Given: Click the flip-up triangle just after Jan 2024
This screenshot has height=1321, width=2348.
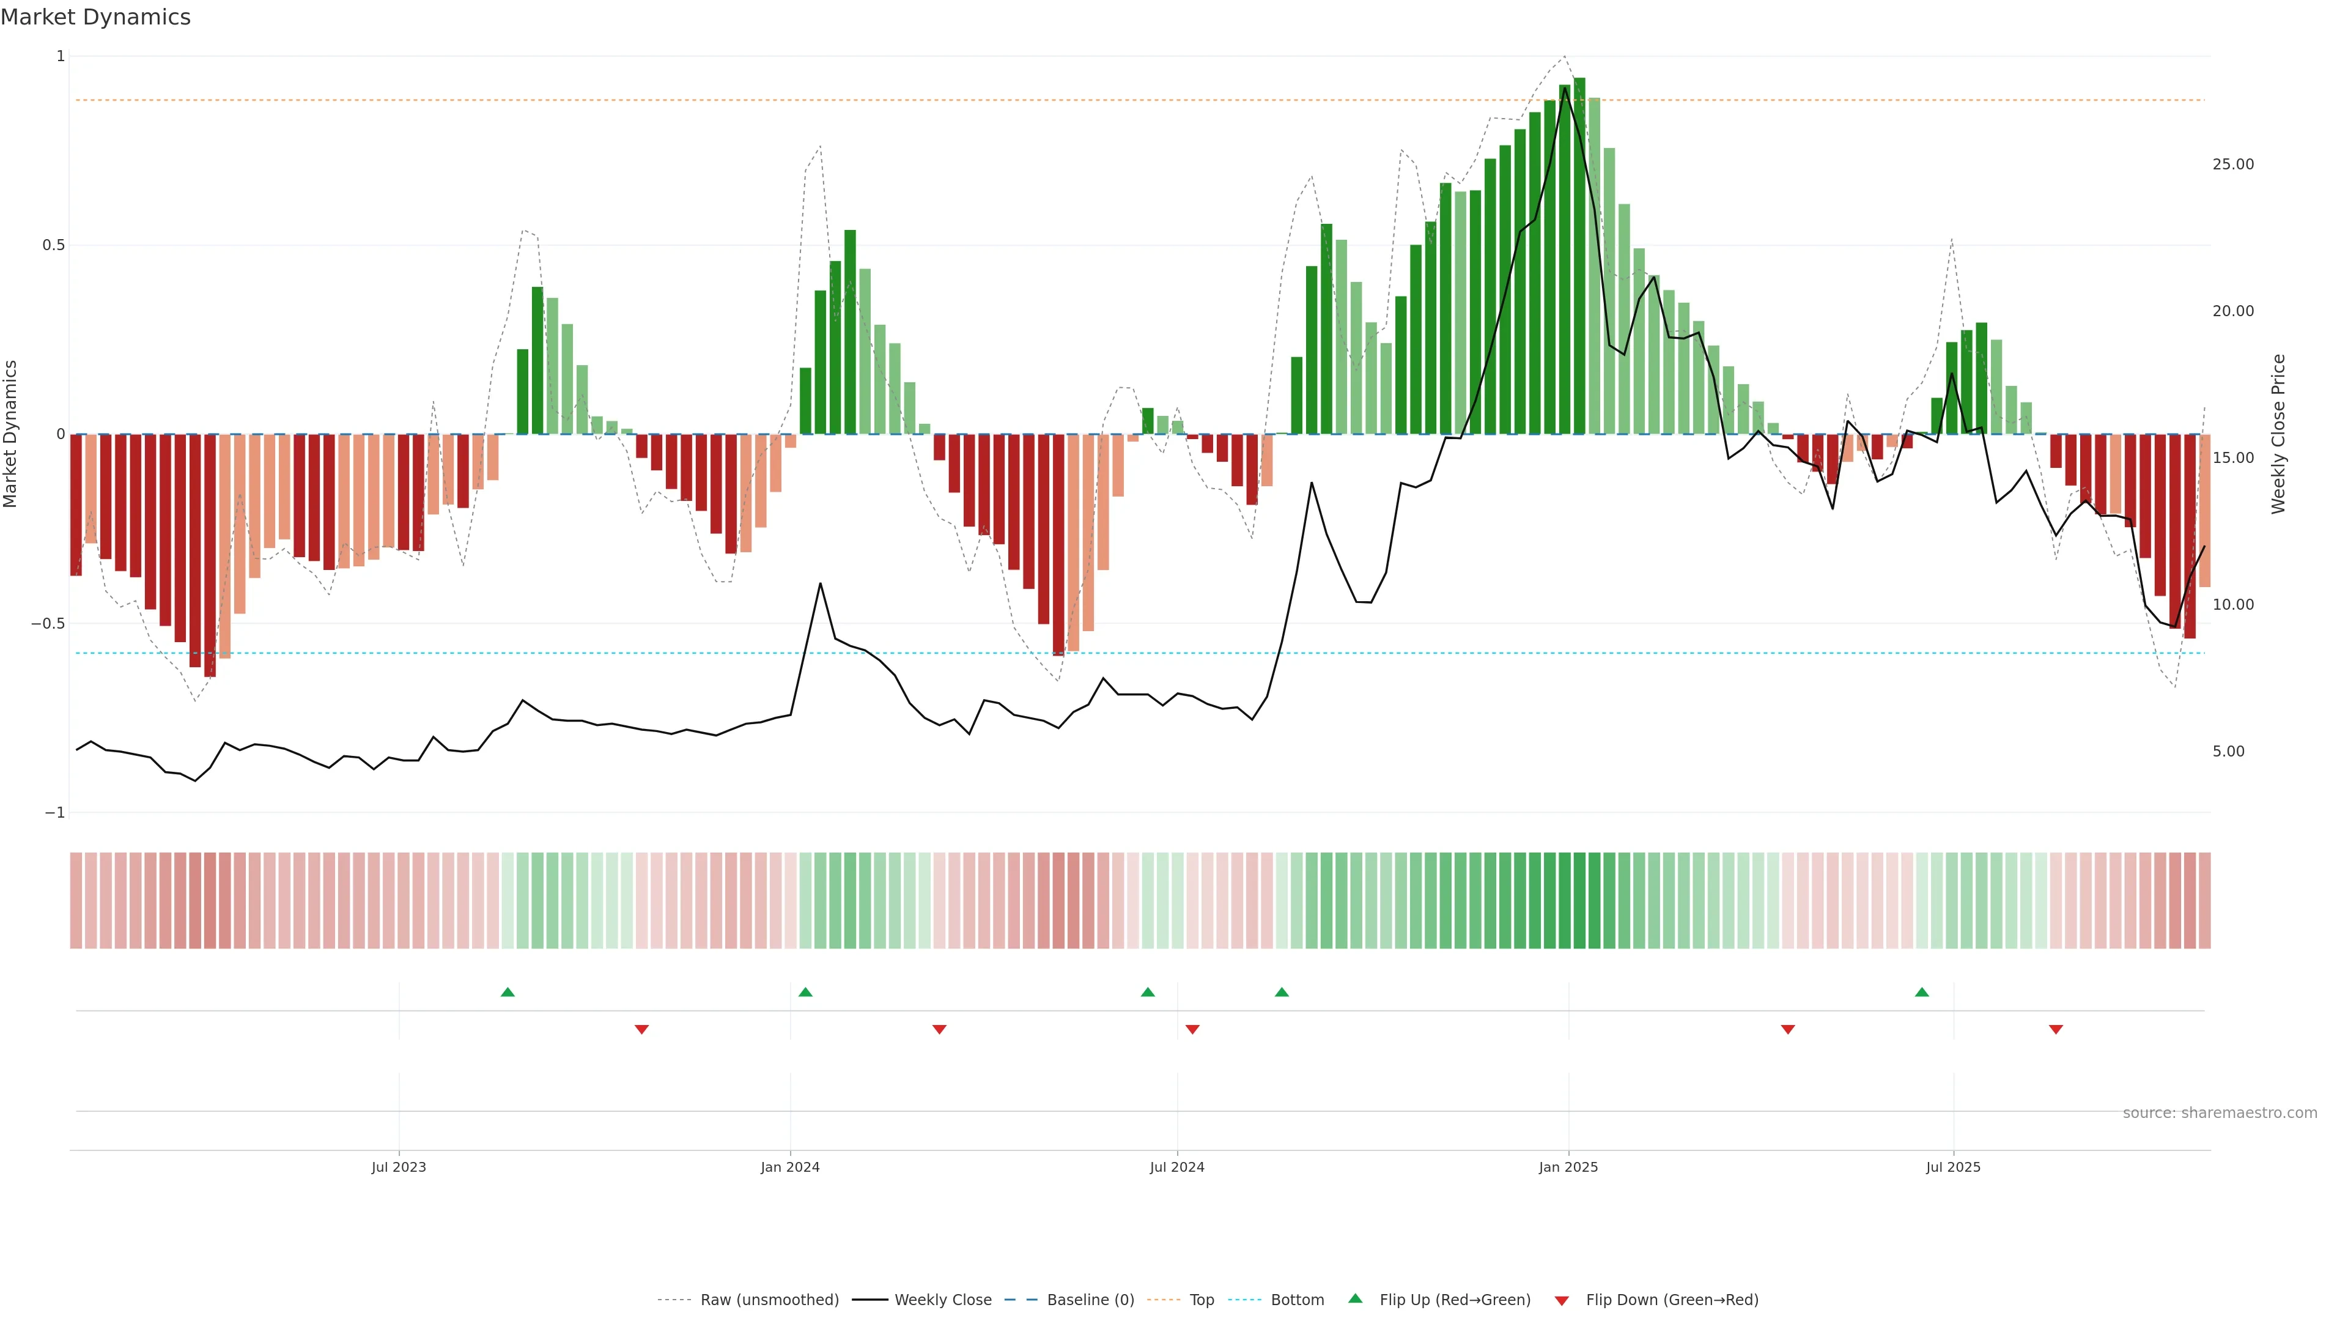Looking at the screenshot, I should coord(805,992).
